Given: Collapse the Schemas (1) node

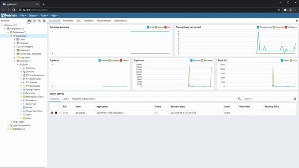Looking at the screenshot, I should tap(14, 61).
